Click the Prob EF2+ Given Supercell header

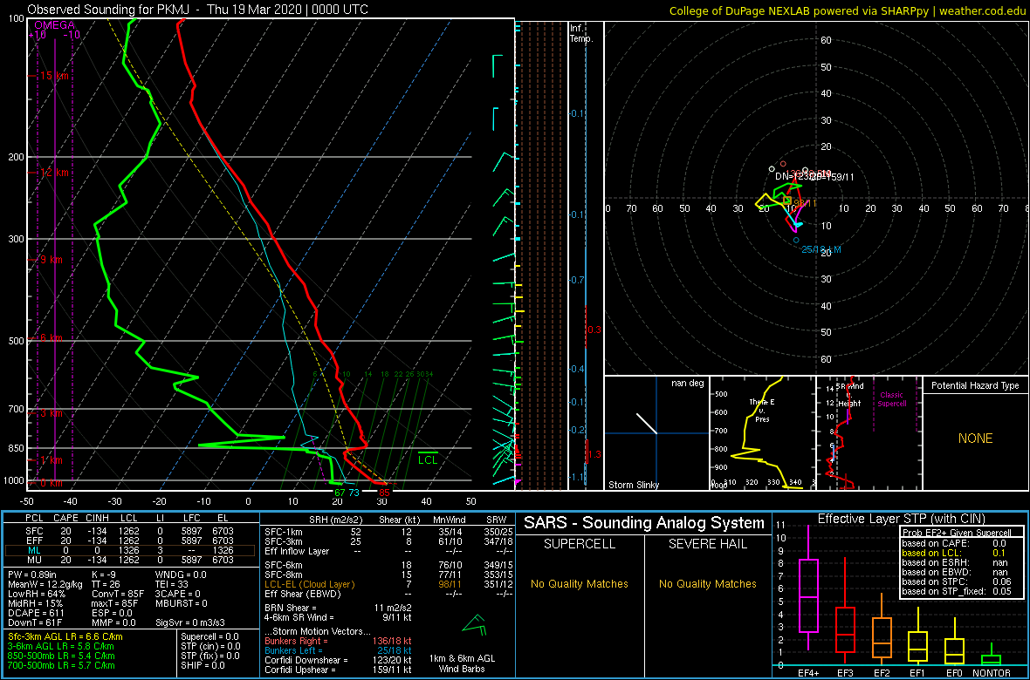(x=957, y=532)
